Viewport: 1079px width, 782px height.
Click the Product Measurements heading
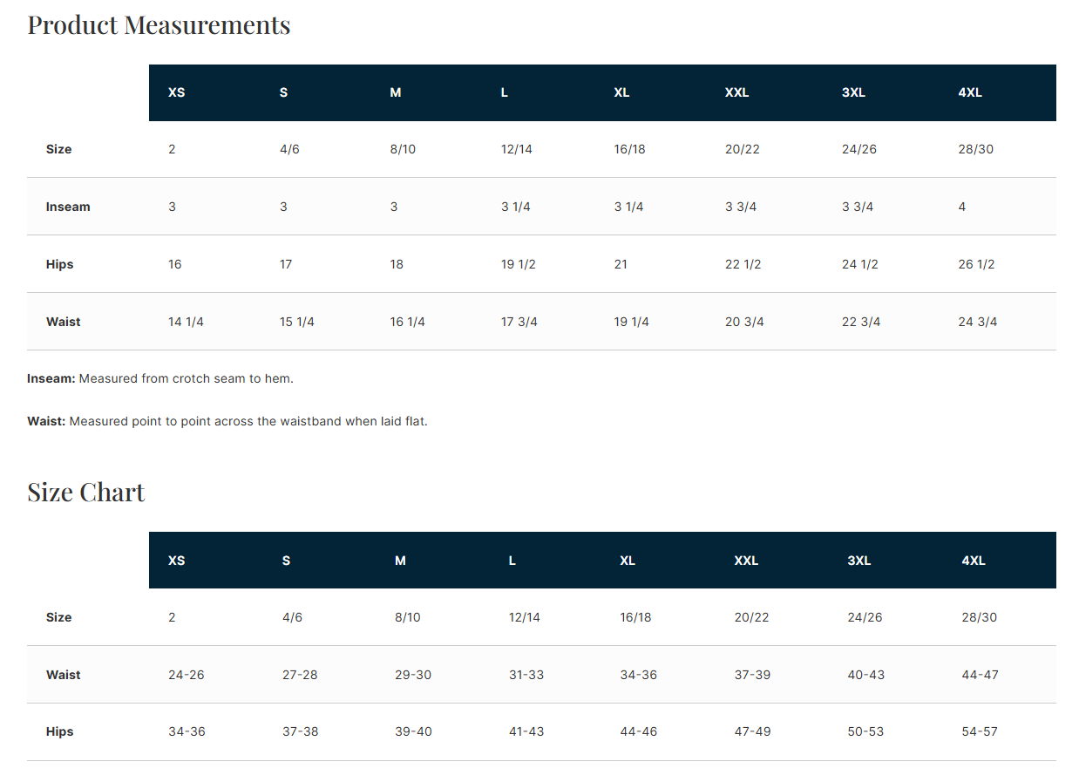[x=159, y=25]
